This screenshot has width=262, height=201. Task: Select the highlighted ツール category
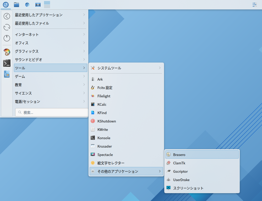click(x=51, y=68)
